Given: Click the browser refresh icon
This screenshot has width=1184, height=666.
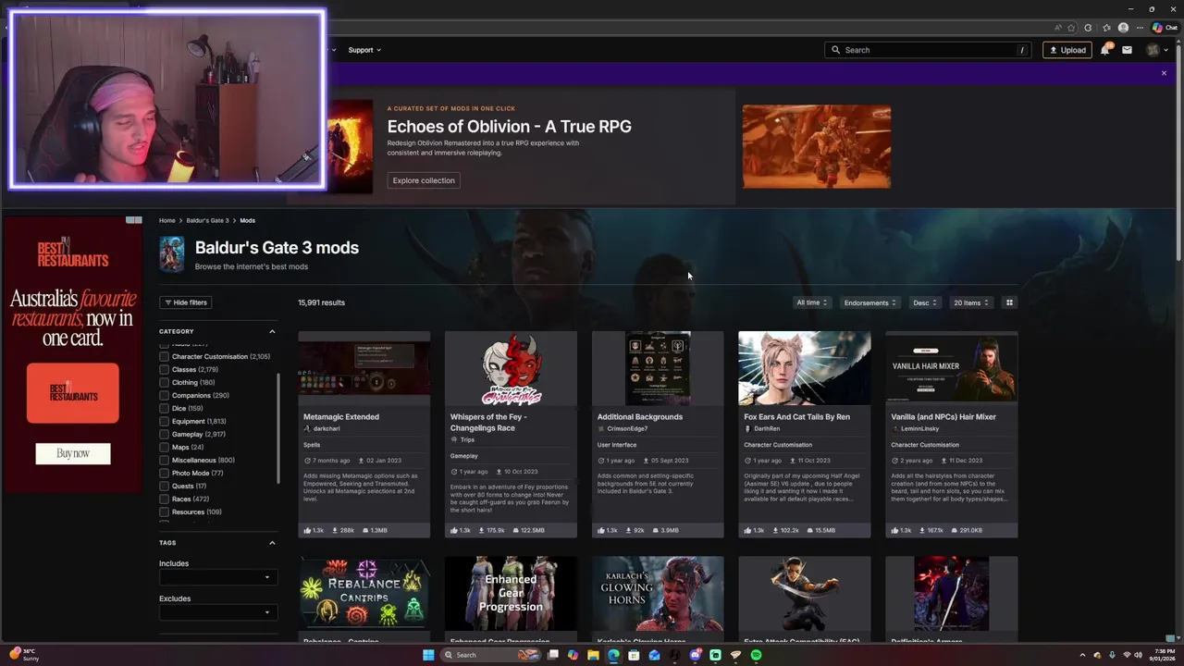Looking at the screenshot, I should point(1088,28).
